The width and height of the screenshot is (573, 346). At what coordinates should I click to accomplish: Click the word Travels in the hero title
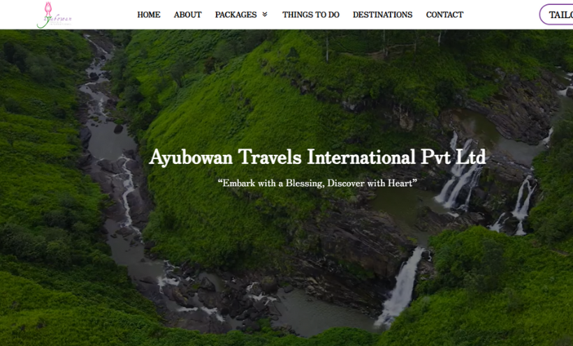[x=270, y=158]
